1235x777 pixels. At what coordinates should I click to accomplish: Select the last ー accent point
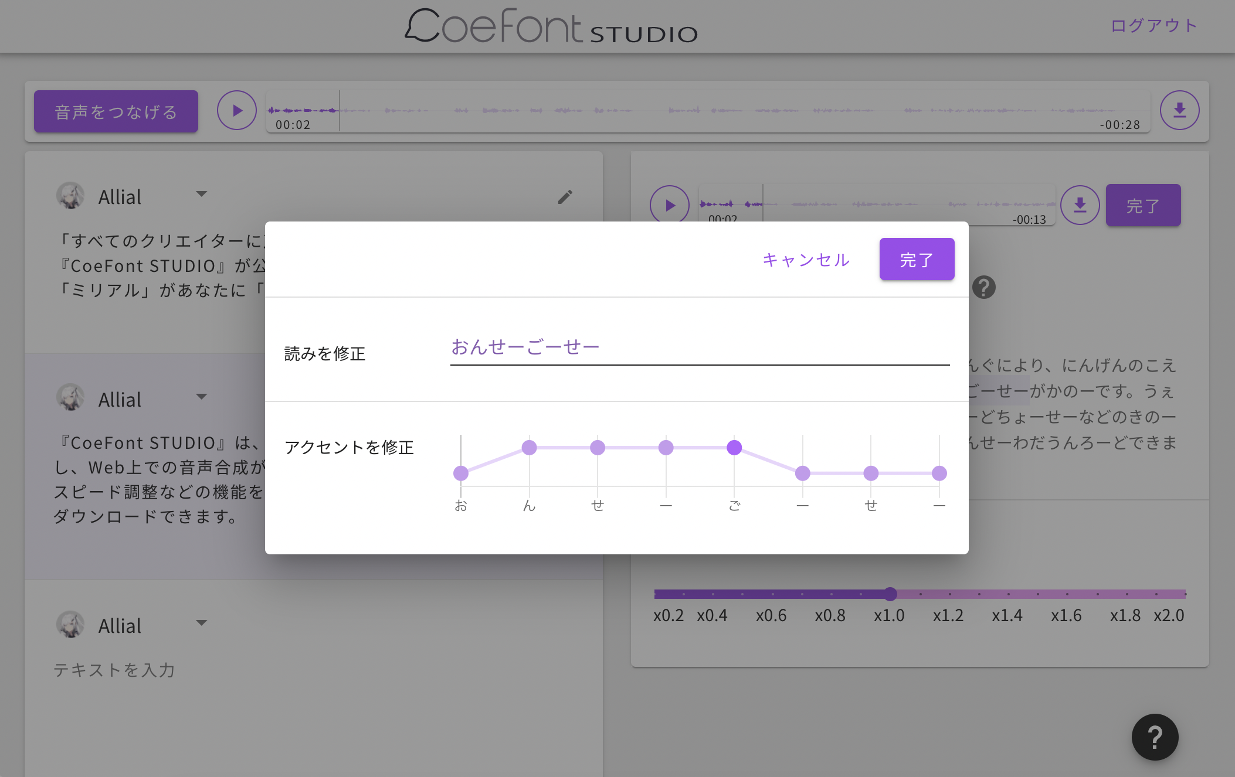939,473
